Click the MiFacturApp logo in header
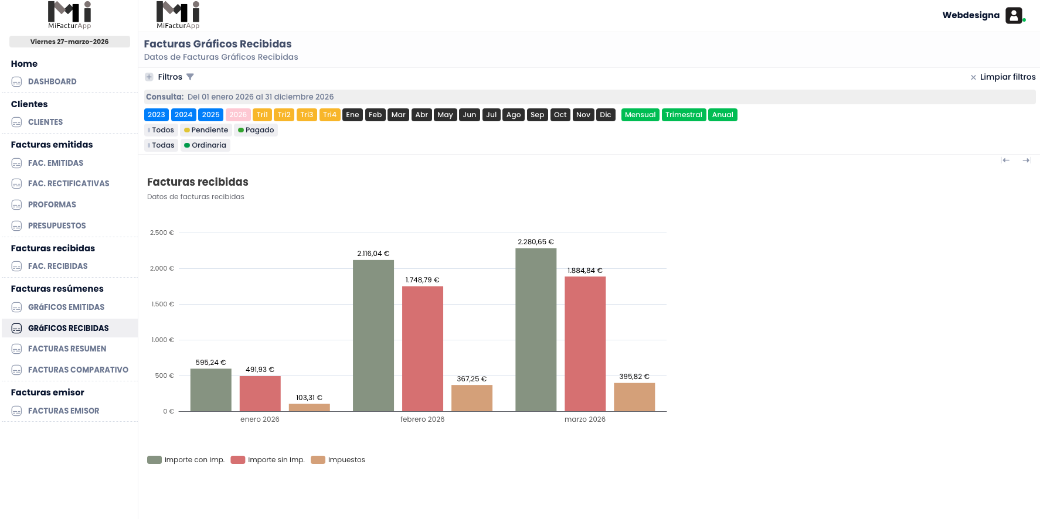The width and height of the screenshot is (1040, 519). pyautogui.click(x=178, y=15)
